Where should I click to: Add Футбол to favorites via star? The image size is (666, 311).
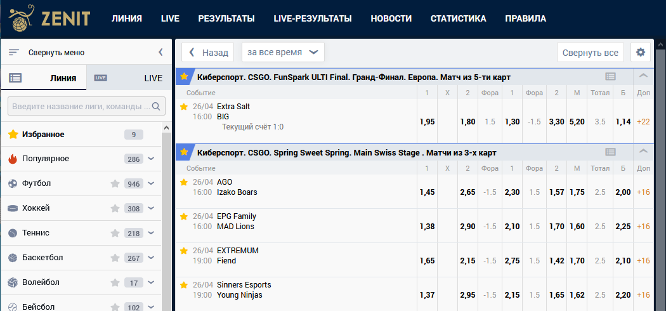pos(115,183)
